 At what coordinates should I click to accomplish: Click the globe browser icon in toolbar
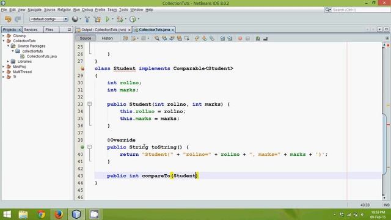point(75,19)
